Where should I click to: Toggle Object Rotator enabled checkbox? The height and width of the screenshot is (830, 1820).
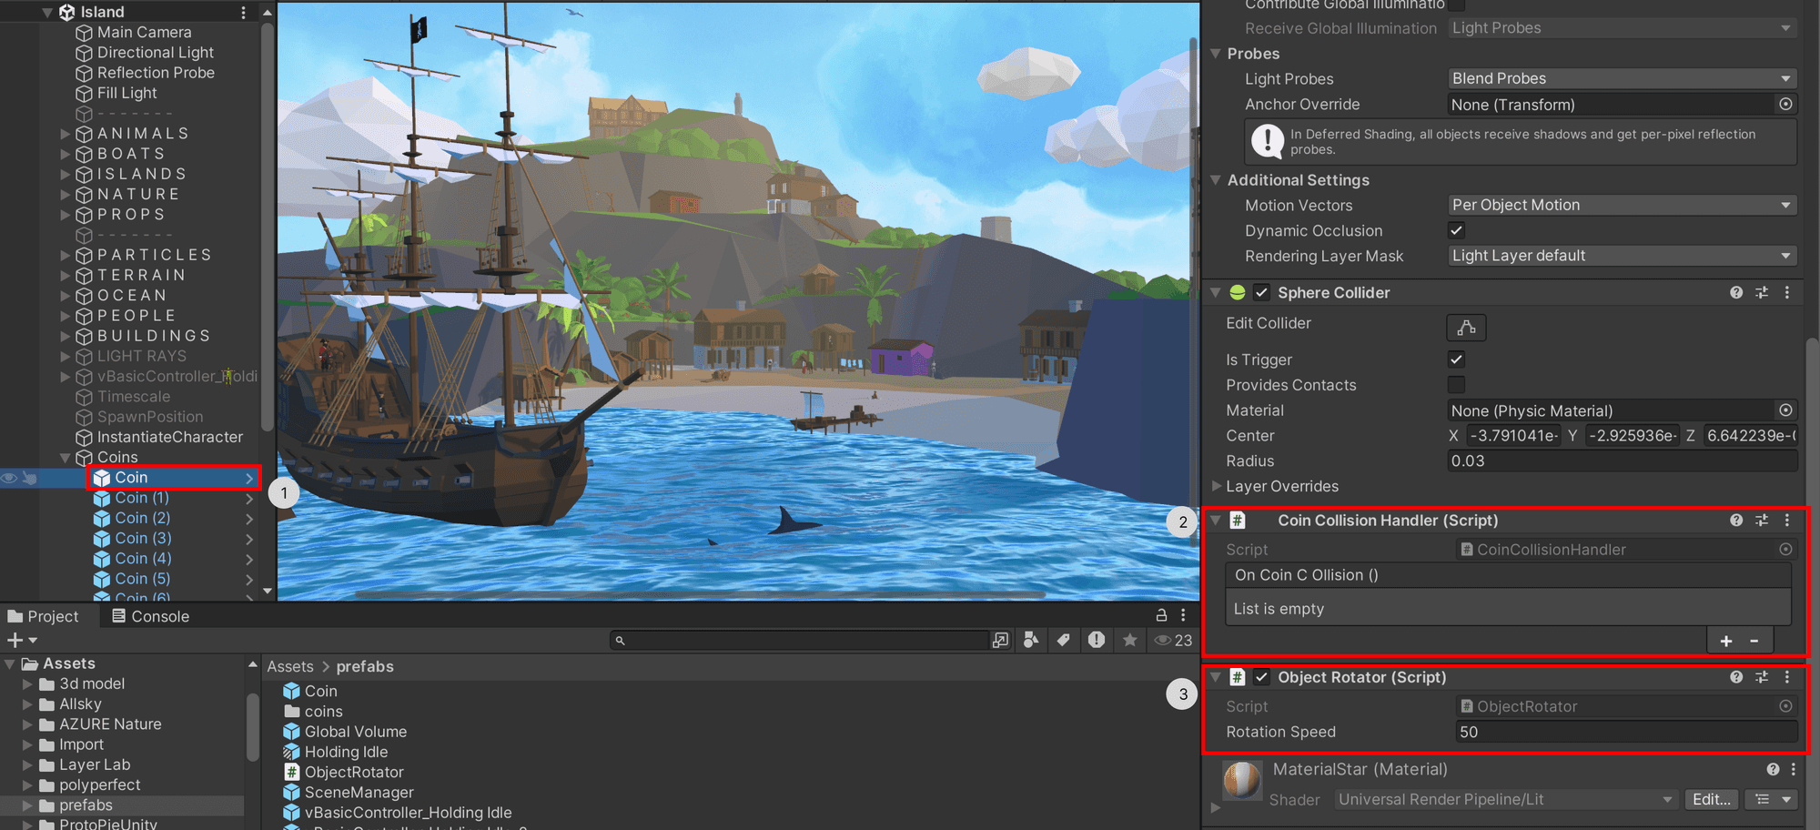1261,677
